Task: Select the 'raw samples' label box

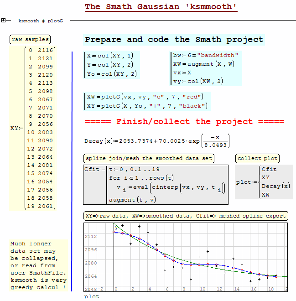Action: tap(30, 40)
